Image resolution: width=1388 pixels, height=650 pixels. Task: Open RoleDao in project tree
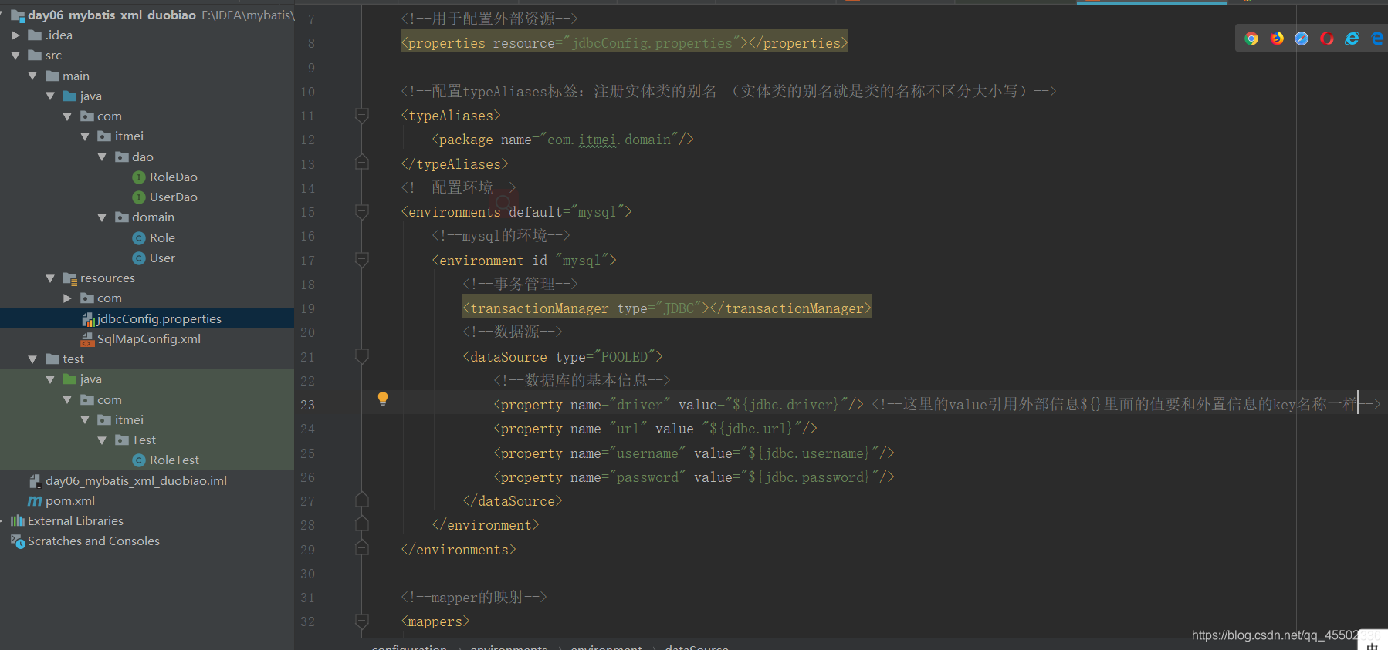pyautogui.click(x=174, y=177)
